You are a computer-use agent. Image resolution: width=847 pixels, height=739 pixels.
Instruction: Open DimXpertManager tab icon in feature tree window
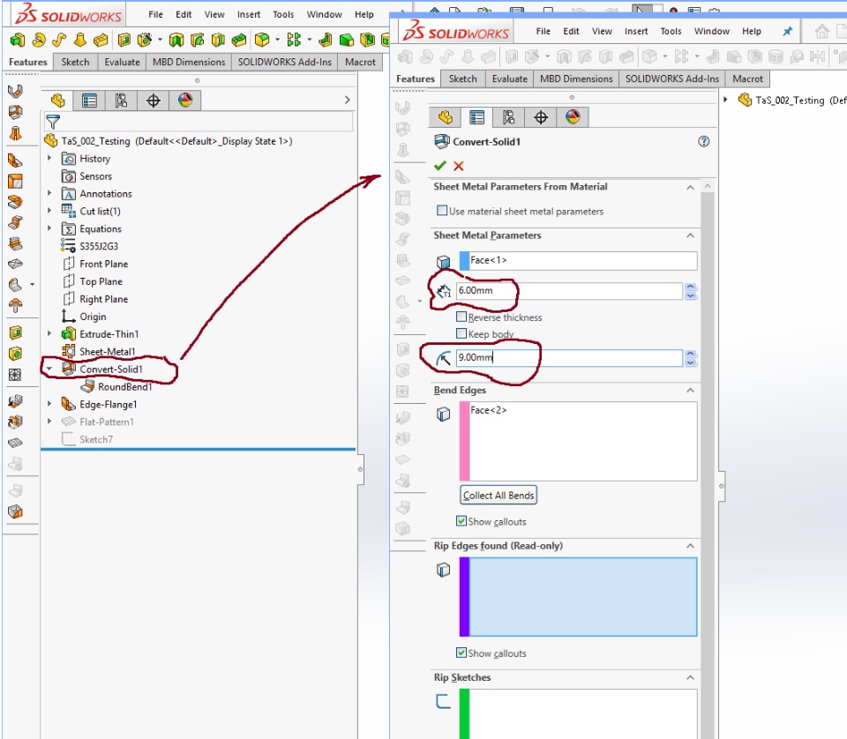(x=154, y=101)
